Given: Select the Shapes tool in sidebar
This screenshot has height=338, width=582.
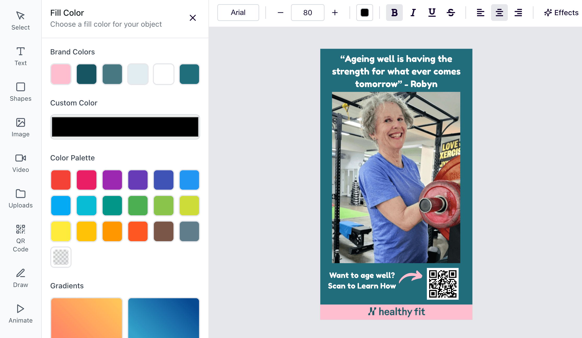Looking at the screenshot, I should (20, 92).
